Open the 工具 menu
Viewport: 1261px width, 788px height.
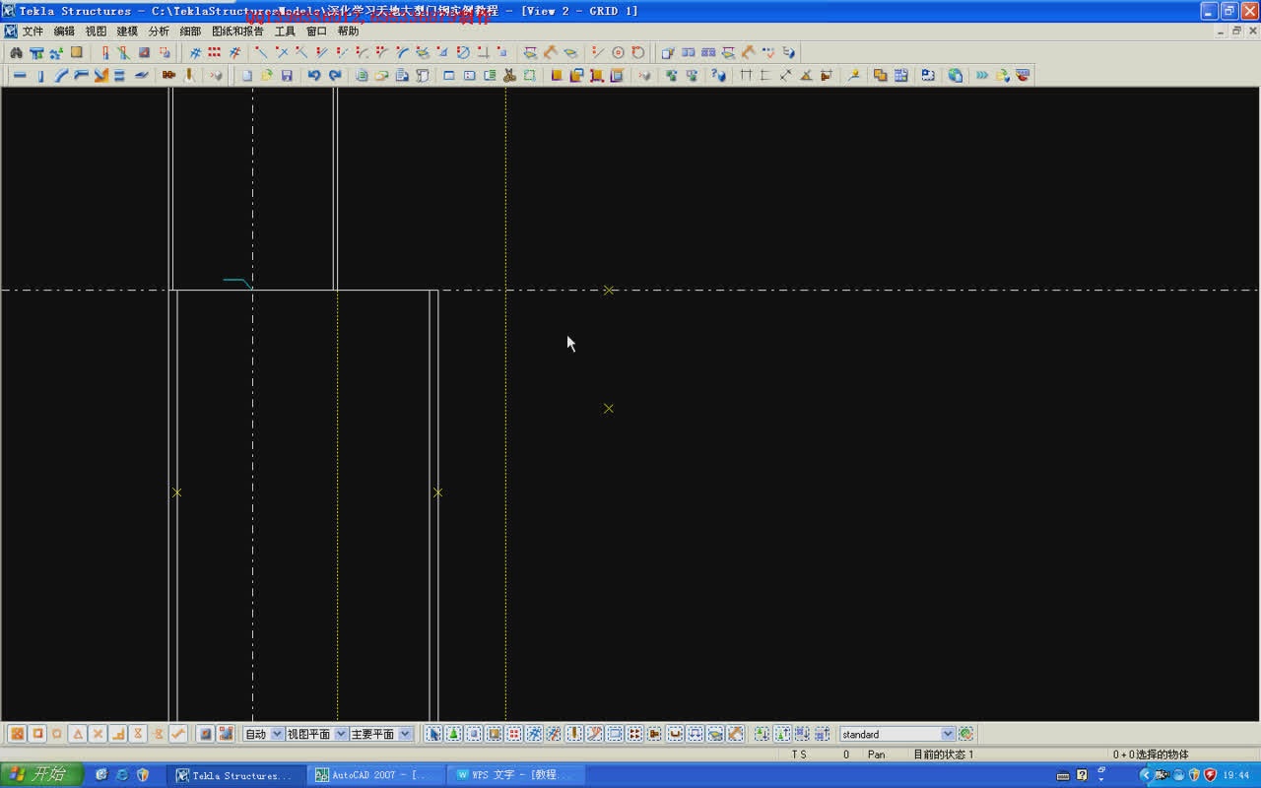pos(285,32)
